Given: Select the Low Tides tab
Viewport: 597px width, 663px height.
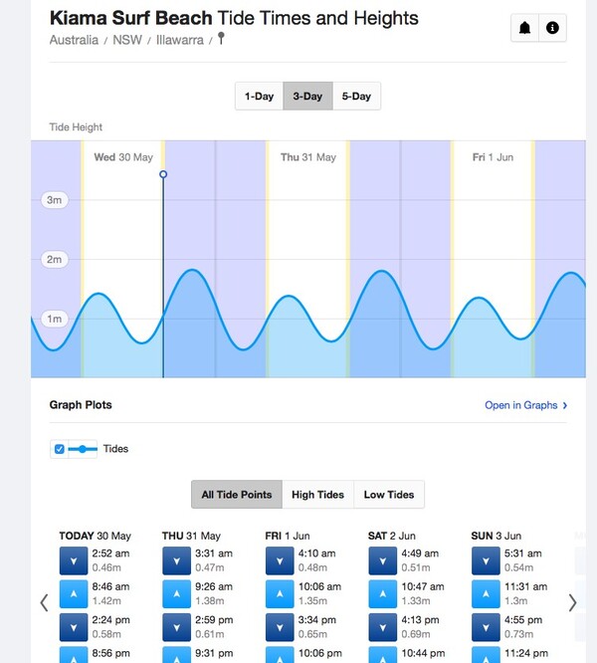Looking at the screenshot, I should pyautogui.click(x=389, y=495).
